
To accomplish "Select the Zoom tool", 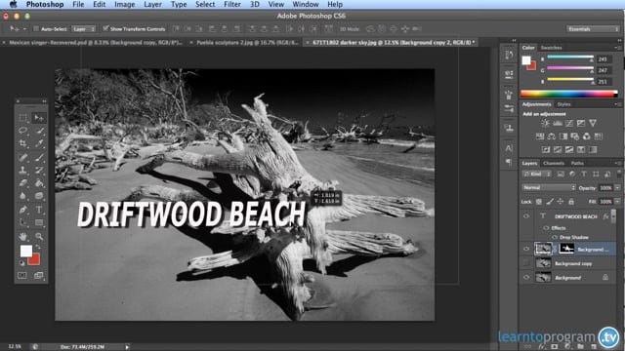I will [x=39, y=236].
